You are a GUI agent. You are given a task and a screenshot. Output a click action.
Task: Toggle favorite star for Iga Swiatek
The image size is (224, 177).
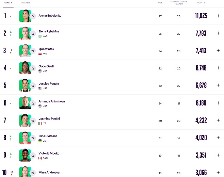click(33, 51)
